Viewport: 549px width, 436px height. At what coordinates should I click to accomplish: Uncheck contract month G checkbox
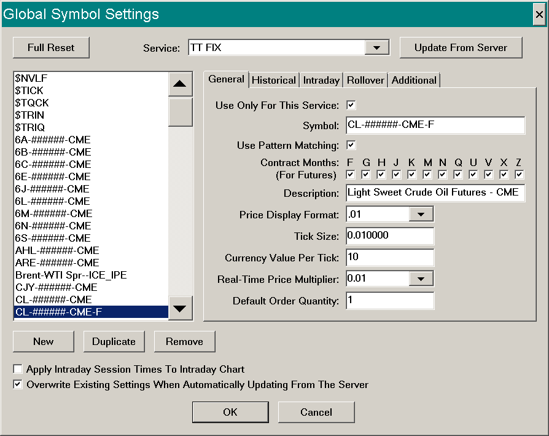point(366,175)
